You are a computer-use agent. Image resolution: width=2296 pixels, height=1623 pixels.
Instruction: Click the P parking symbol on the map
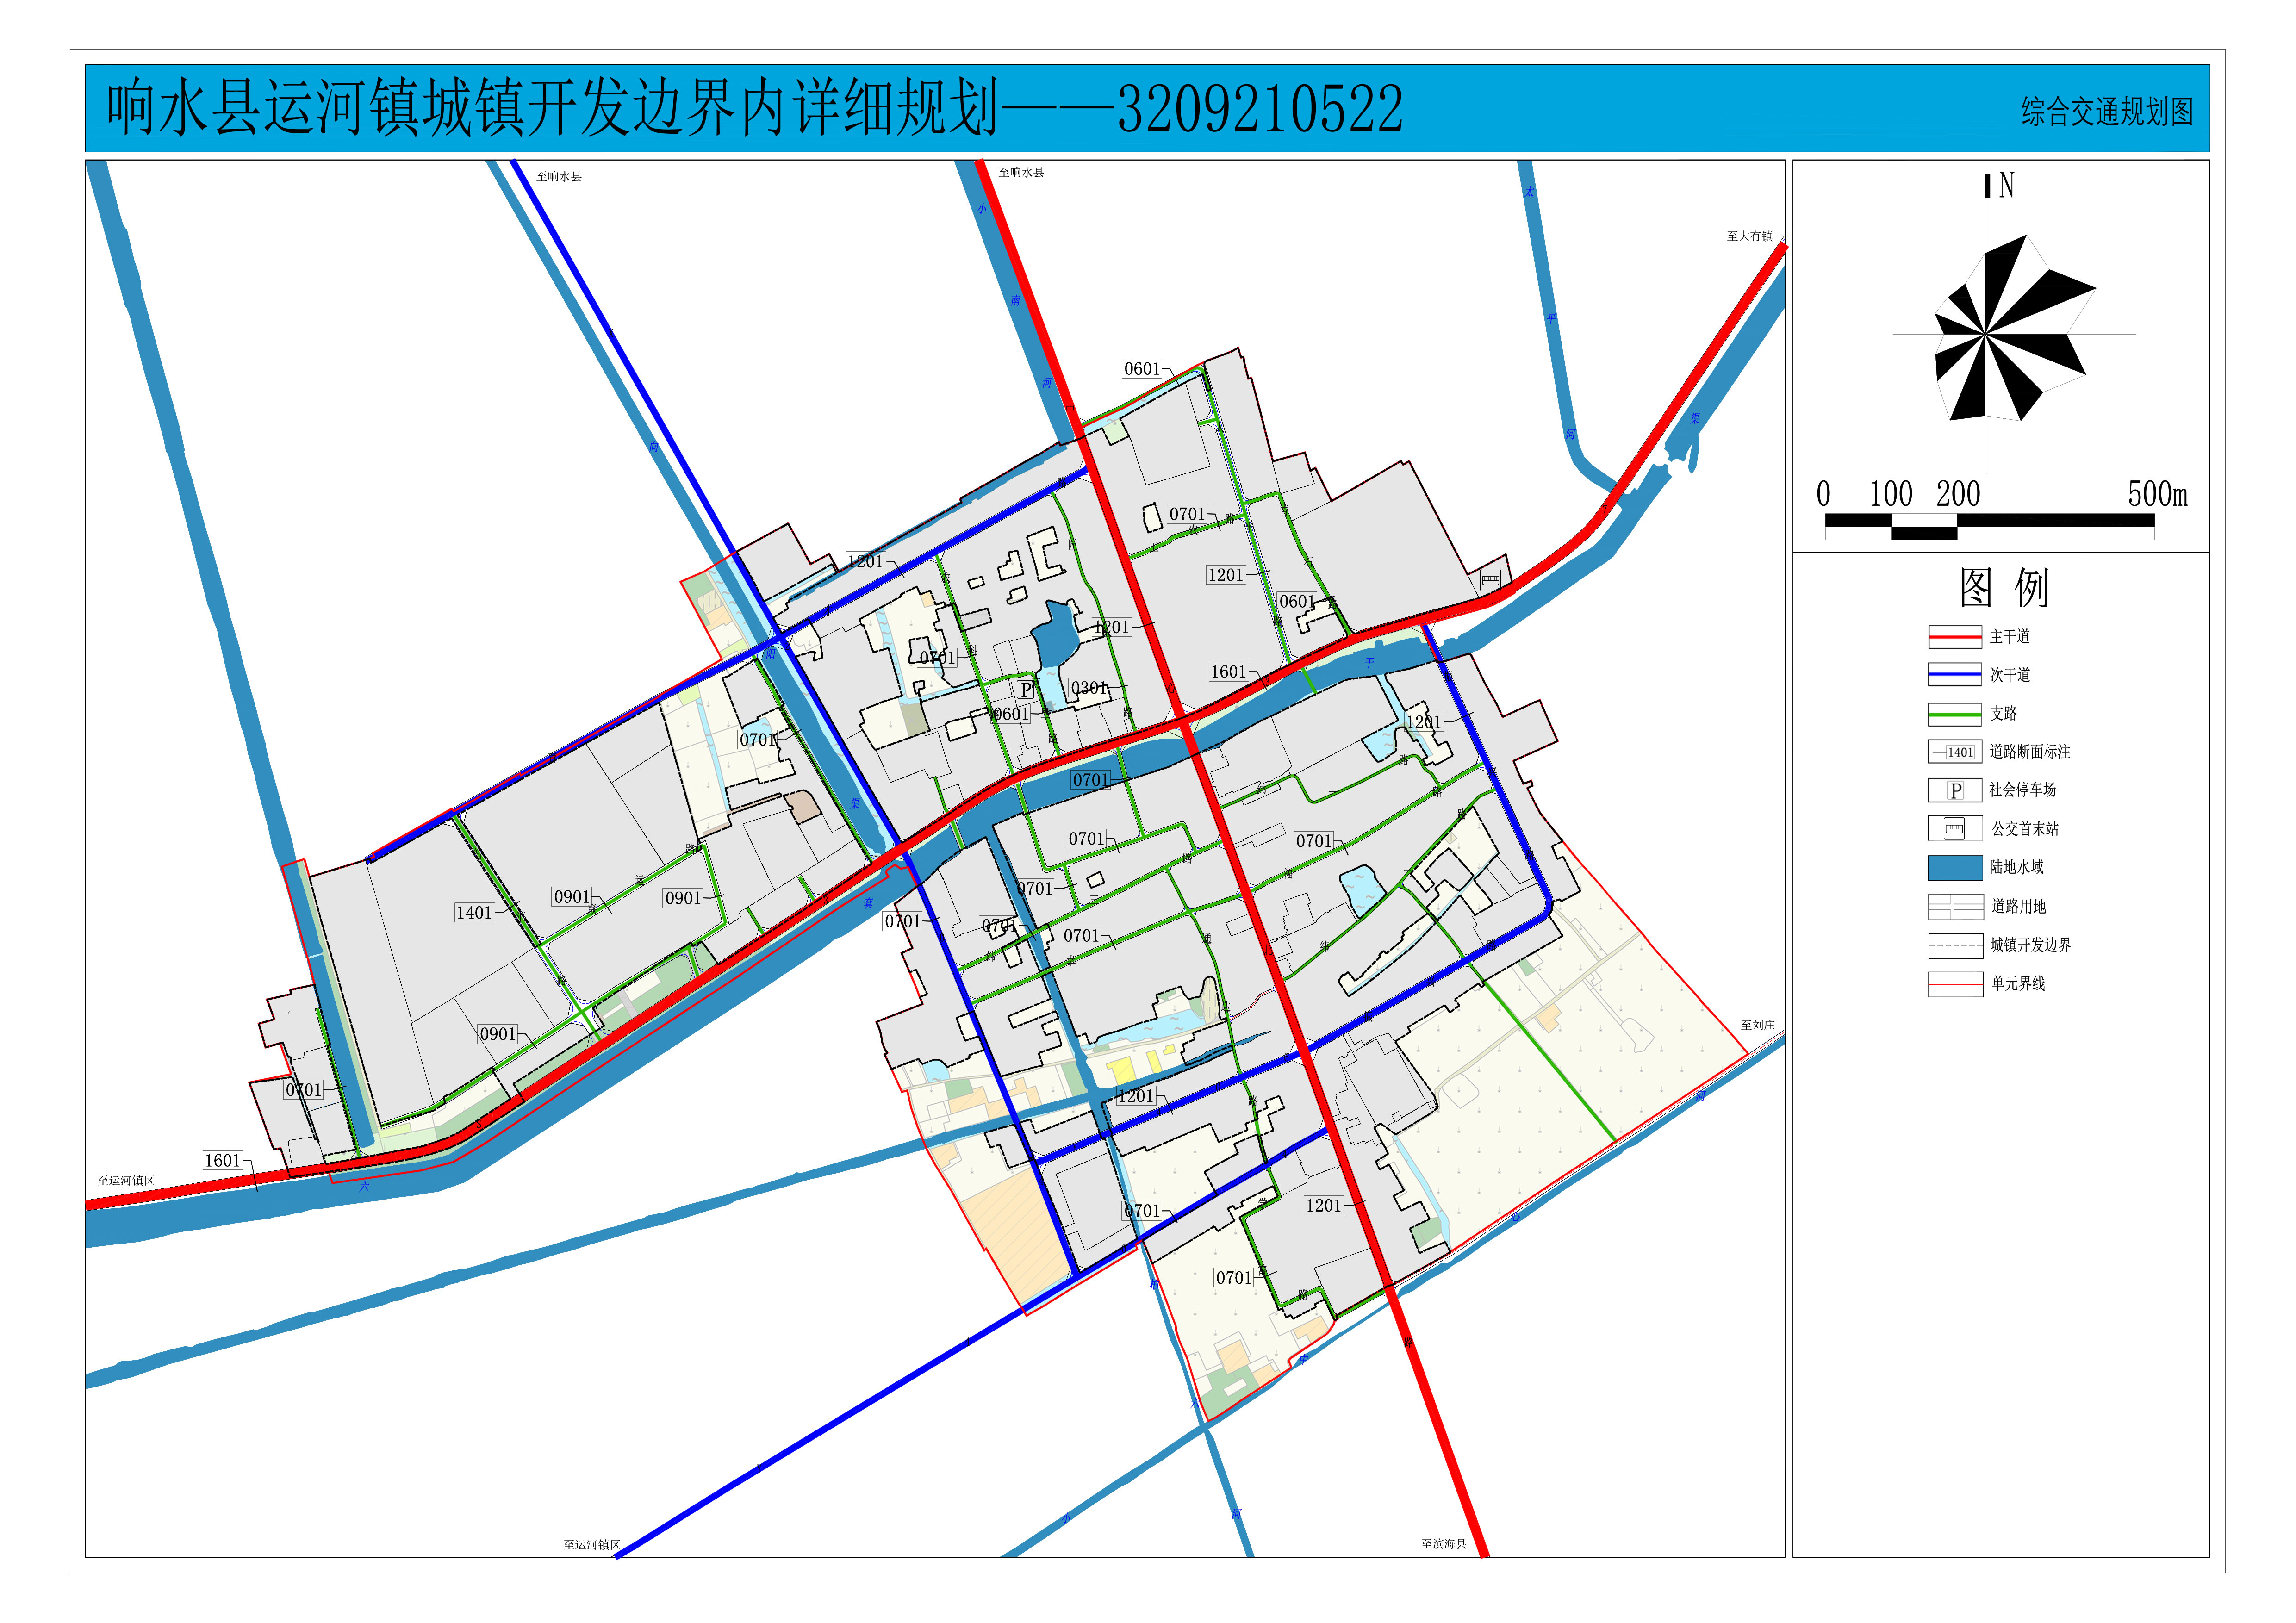pos(1025,690)
